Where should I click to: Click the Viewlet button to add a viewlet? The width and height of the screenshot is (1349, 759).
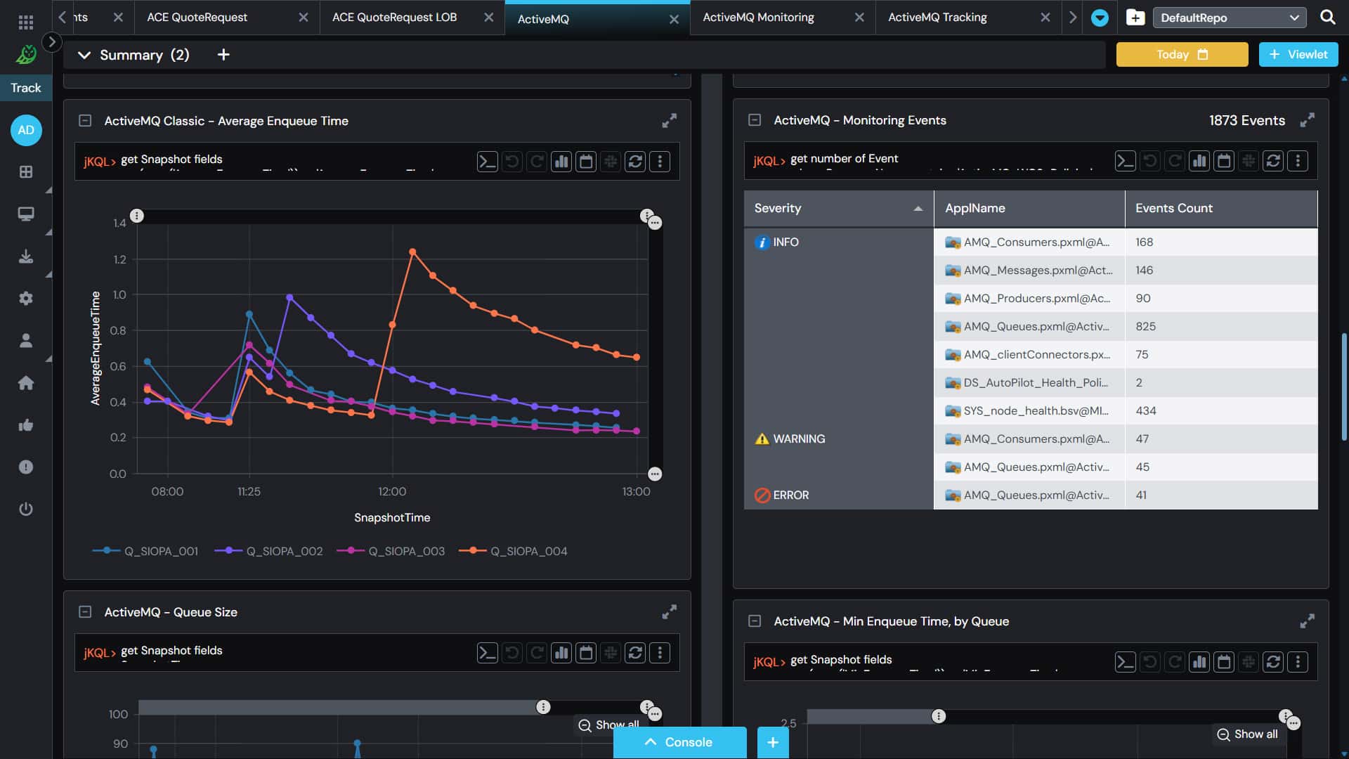coord(1298,54)
